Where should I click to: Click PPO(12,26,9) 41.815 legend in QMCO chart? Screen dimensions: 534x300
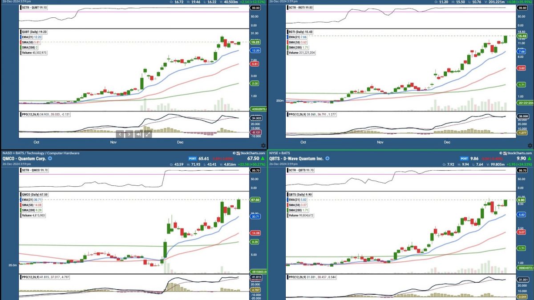point(45,277)
